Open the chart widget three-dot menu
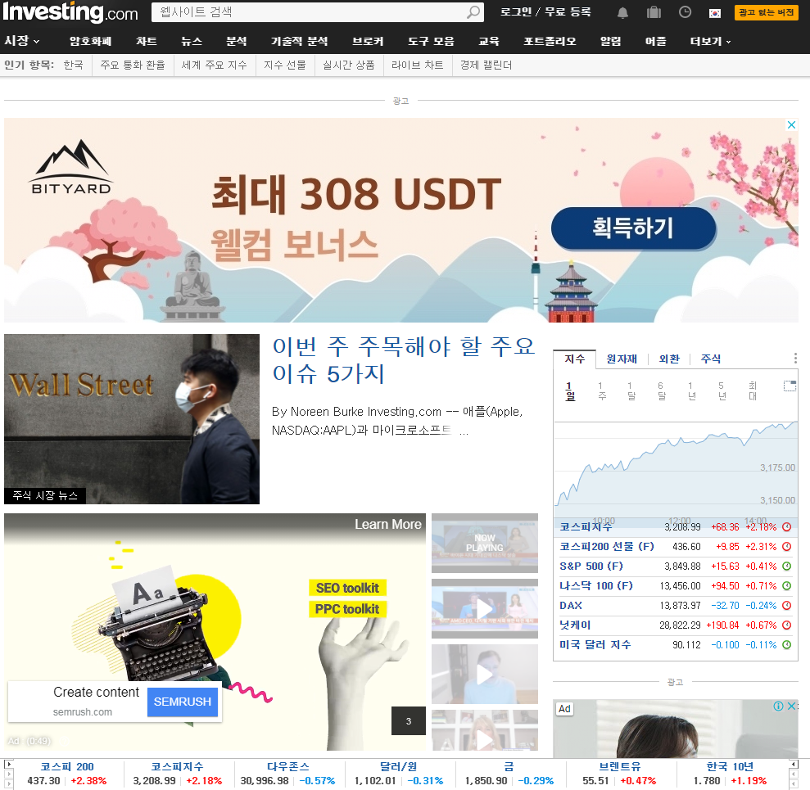 pos(795,359)
